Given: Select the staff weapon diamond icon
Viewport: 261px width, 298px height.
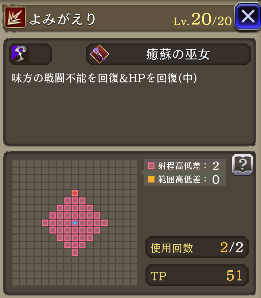Looking at the screenshot, I should (100, 54).
